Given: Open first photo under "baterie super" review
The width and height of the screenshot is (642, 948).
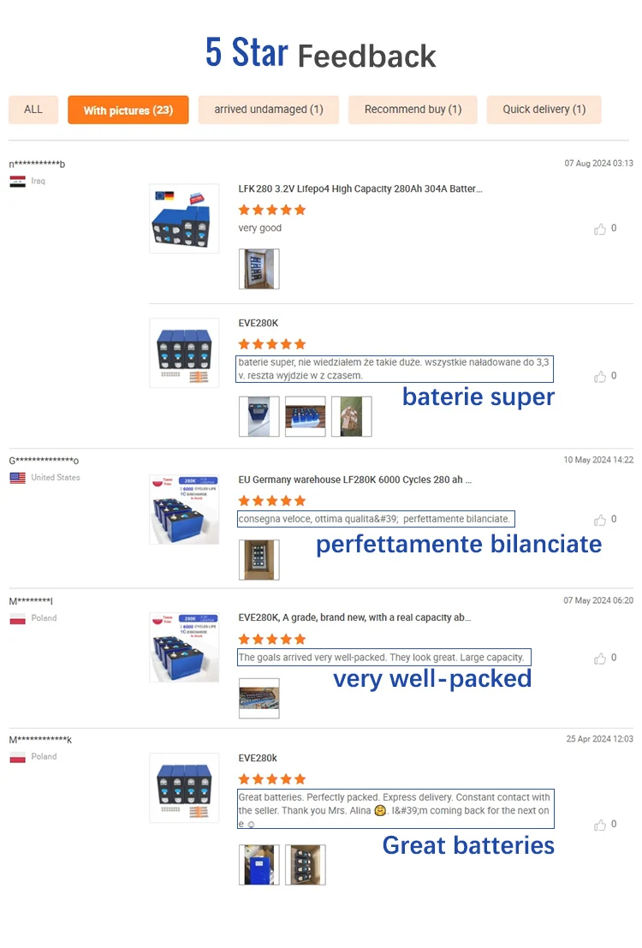Looking at the screenshot, I should pos(259,416).
